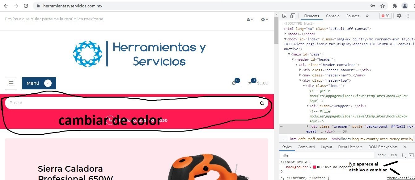
Task: Toggle the computed styles sidebar icon
Action: (411, 155)
